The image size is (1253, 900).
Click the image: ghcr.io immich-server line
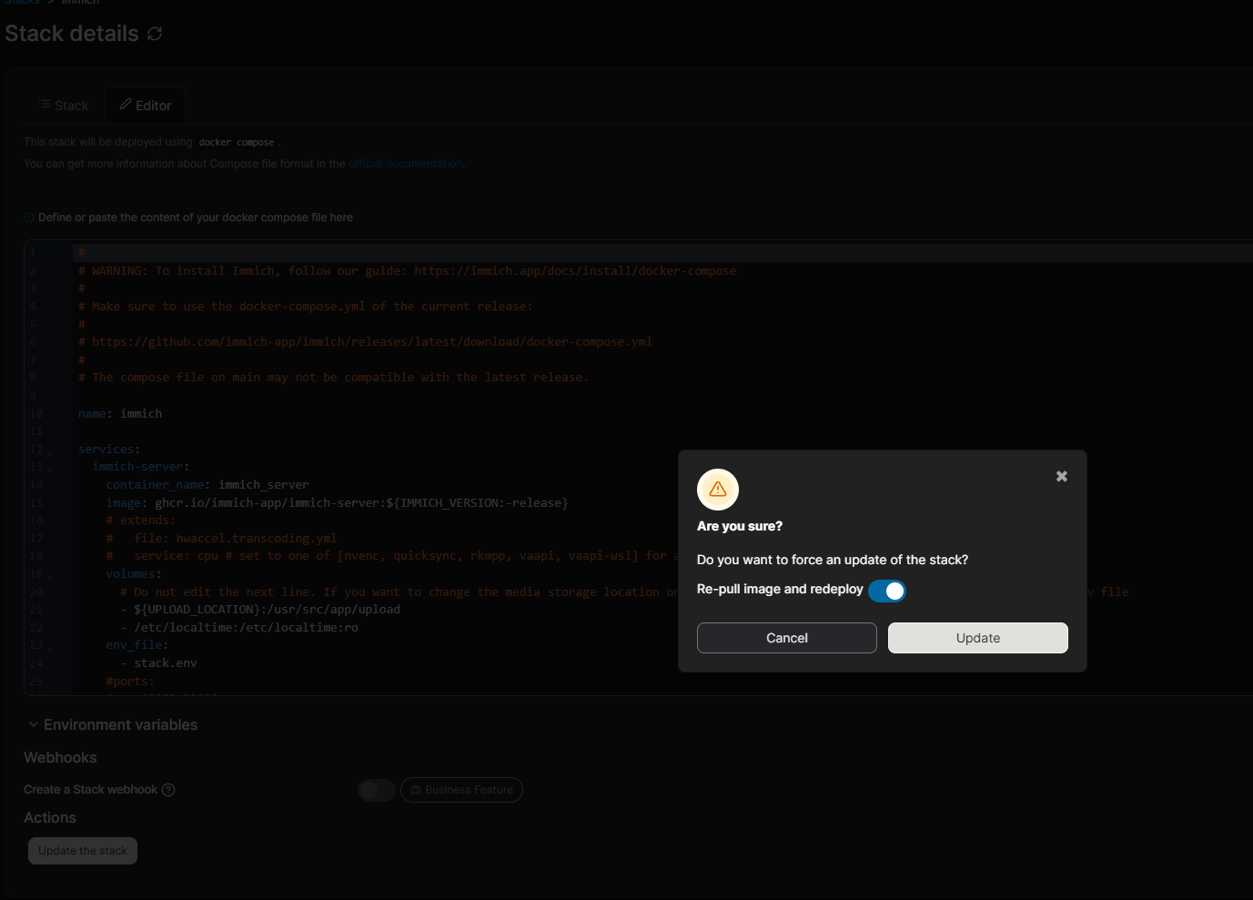337,503
